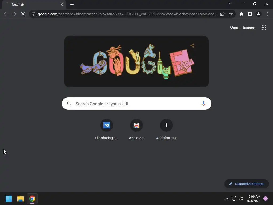
Task: Open the Extensions puzzle icon
Action: coord(242,14)
